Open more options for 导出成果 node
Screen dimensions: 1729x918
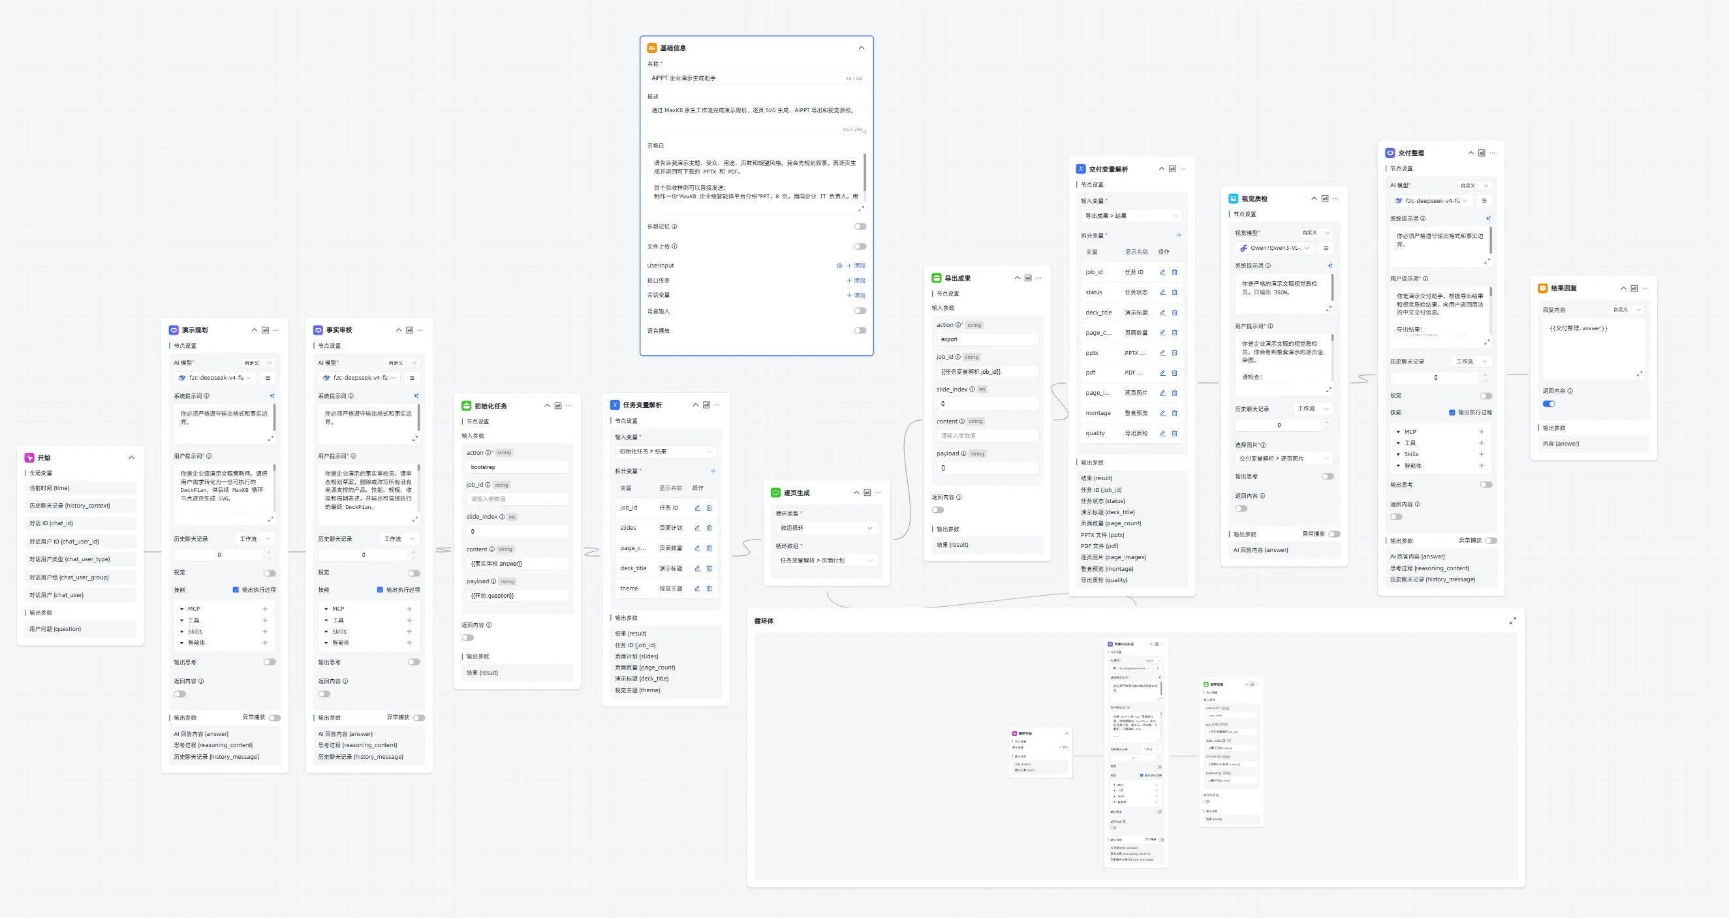pyautogui.click(x=1039, y=278)
